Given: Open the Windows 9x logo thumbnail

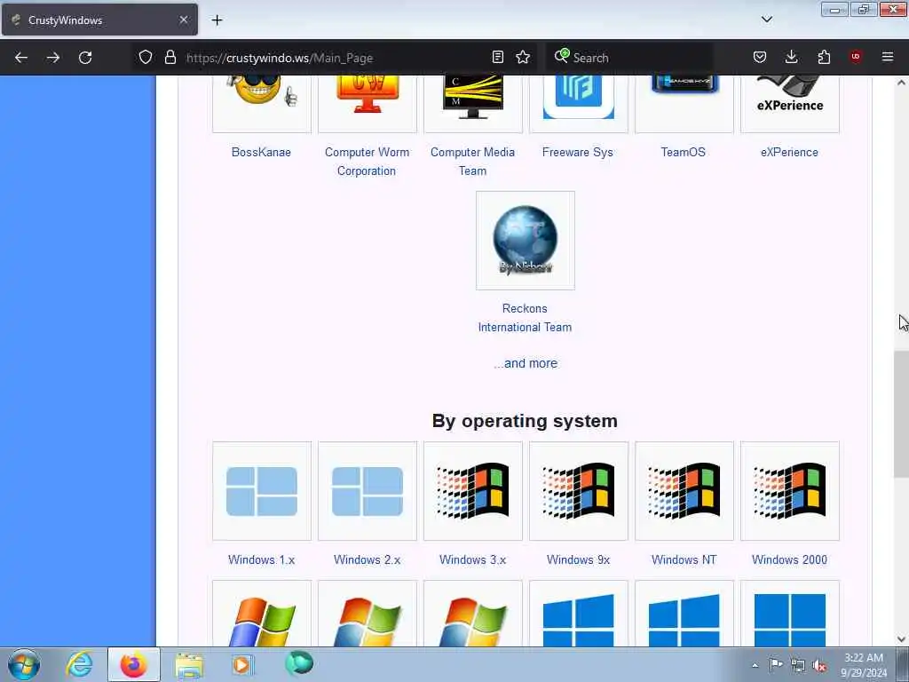Looking at the screenshot, I should point(579,491).
